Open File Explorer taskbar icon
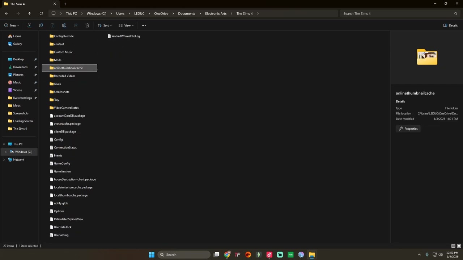Screen dimensions: 463x260 coord(311,255)
